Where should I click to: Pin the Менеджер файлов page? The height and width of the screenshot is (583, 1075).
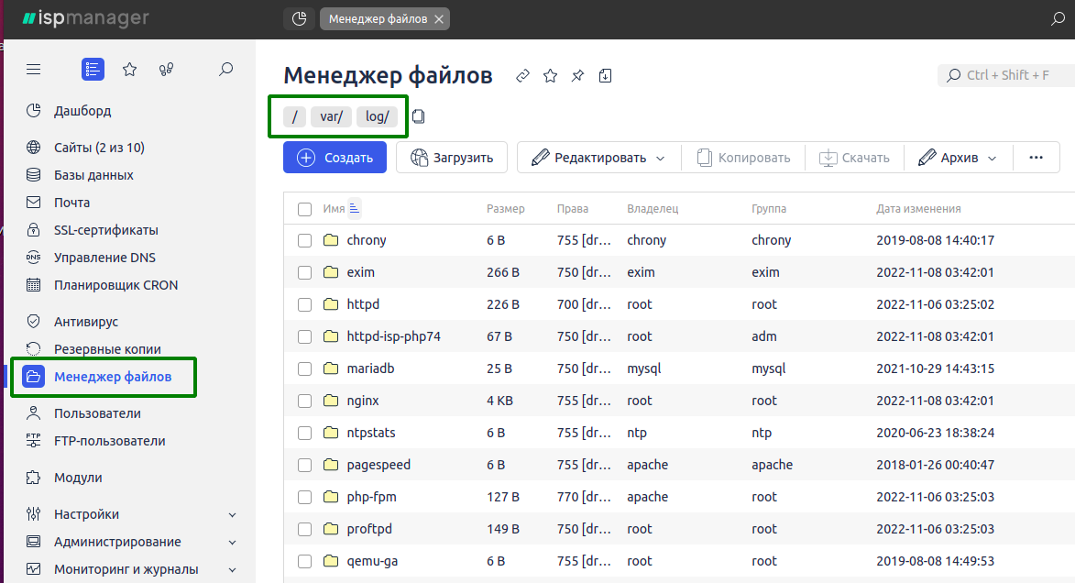coord(577,75)
